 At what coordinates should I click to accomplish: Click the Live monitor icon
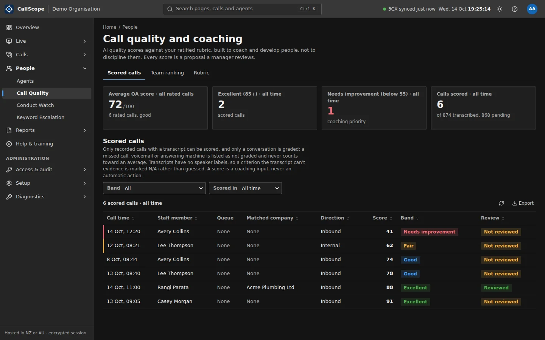[9, 41]
